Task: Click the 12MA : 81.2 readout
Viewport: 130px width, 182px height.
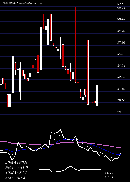Action: click(x=16, y=173)
